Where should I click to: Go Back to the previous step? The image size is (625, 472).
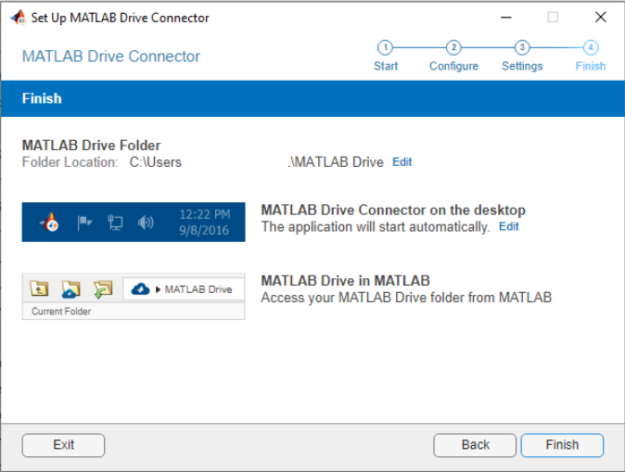[475, 445]
